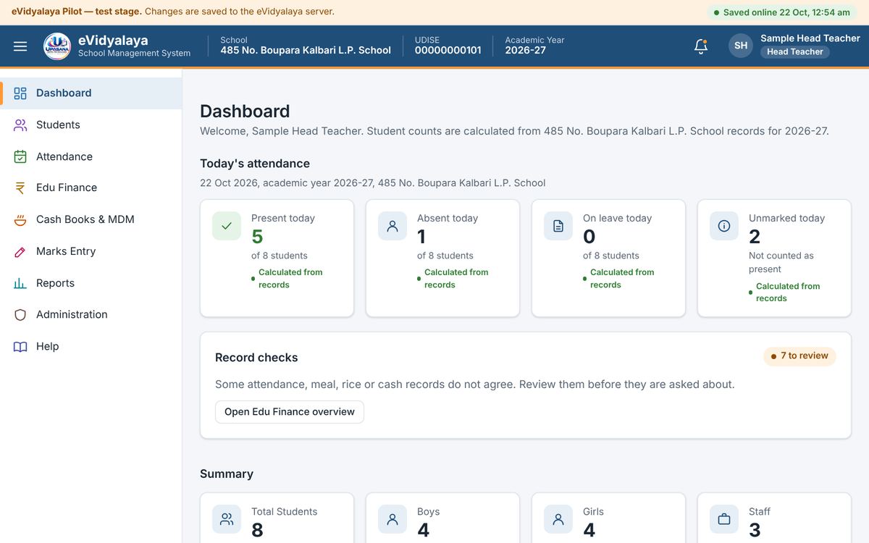The height and width of the screenshot is (543, 869).
Task: Click the Help book icon
Action: point(20,346)
